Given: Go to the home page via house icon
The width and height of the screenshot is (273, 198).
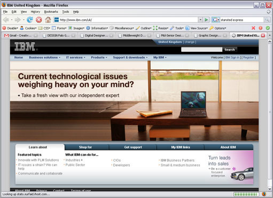Looking at the screenshot, I should click(x=48, y=20).
